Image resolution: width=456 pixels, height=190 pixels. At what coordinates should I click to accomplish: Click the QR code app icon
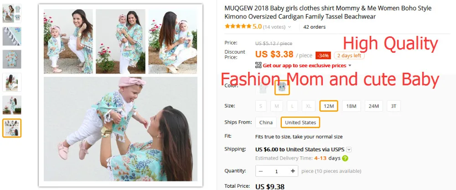(x=258, y=65)
